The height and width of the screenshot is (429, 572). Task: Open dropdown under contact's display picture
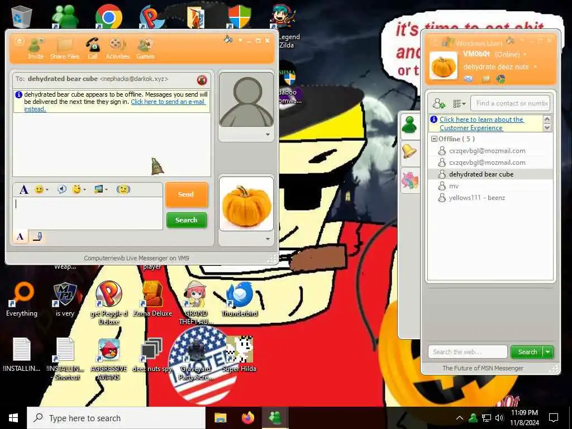click(x=268, y=135)
